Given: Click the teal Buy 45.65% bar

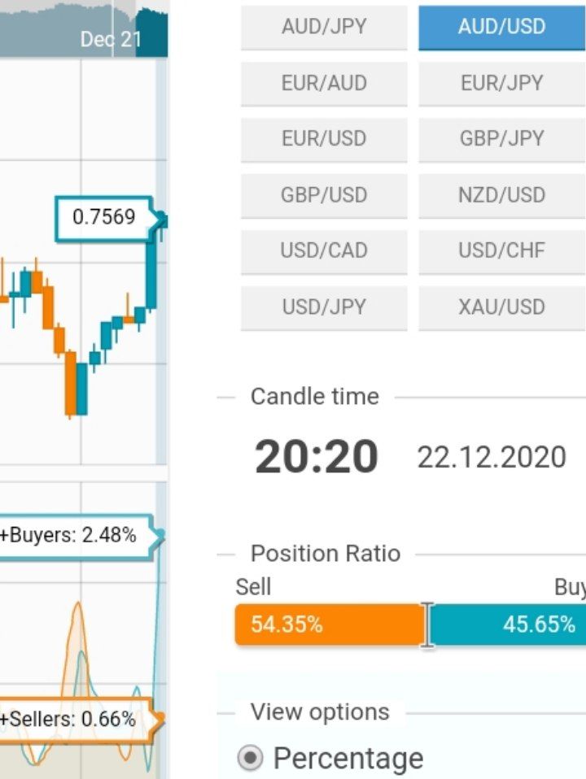Looking at the screenshot, I should pos(506,625).
